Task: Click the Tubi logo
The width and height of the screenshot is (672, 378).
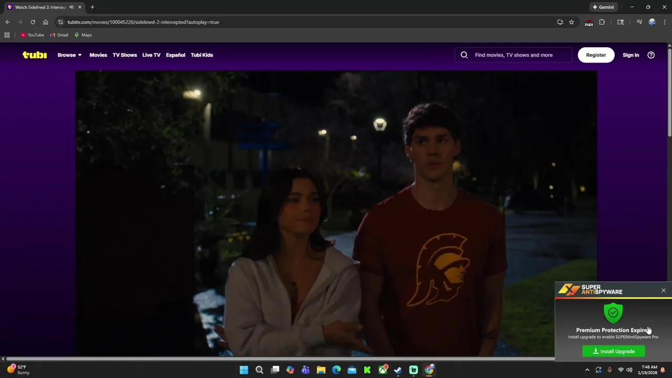Action: pyautogui.click(x=35, y=55)
